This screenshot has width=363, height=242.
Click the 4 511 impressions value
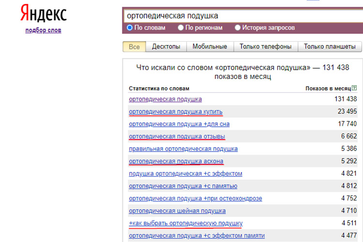pyautogui.click(x=349, y=223)
